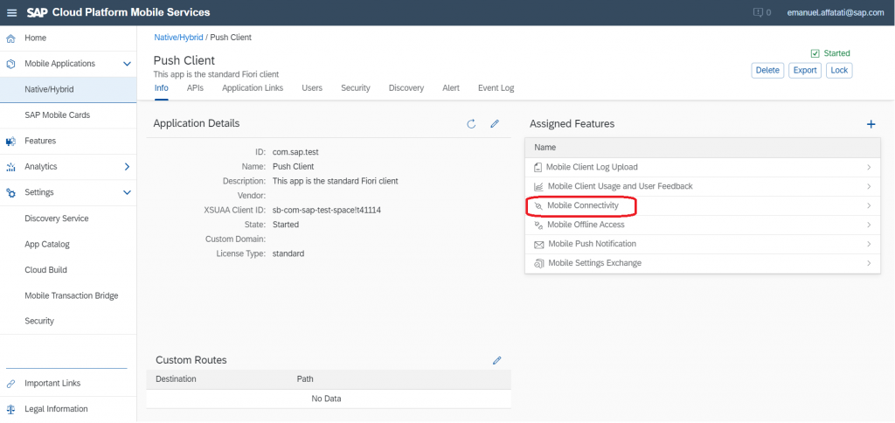Click the No Data text in Custom Routes
895x423 pixels.
[326, 399]
